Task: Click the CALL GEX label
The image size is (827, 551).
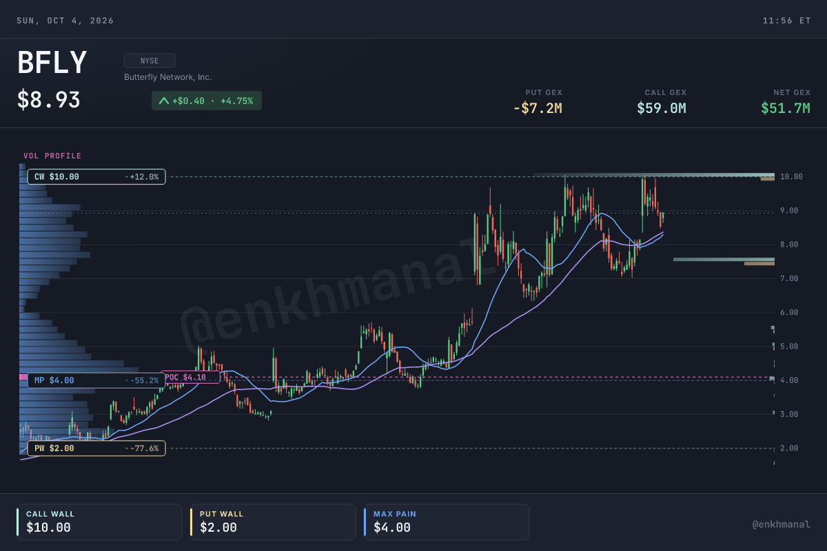Action: (x=666, y=92)
